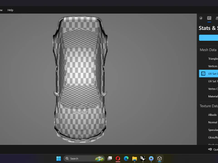Select the Triangles mesh data row
Viewport: 218px width, 163px height.
click(x=208, y=59)
